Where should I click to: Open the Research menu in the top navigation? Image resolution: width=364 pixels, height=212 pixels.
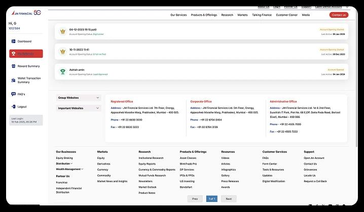227,15
